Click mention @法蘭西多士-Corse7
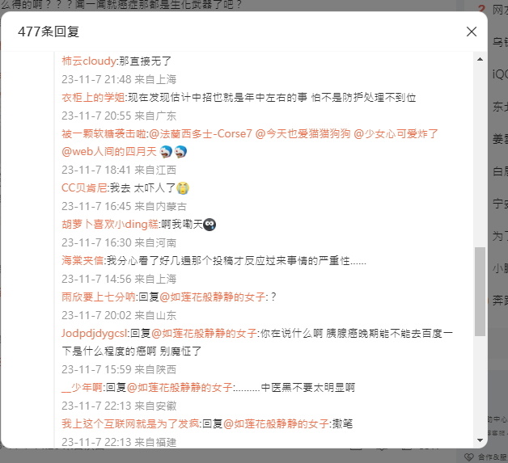The width and height of the screenshot is (508, 463). coord(201,133)
